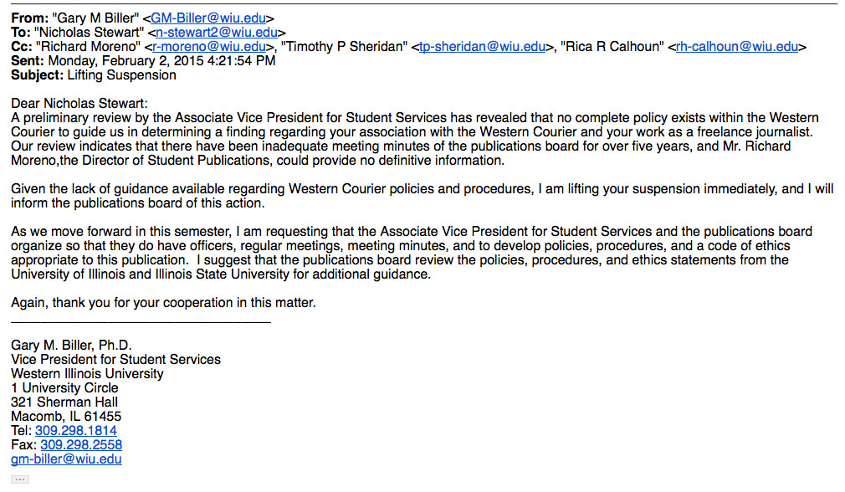
Task: Click the rh-calhoun@wiu.edu email link
Action: tap(736, 46)
